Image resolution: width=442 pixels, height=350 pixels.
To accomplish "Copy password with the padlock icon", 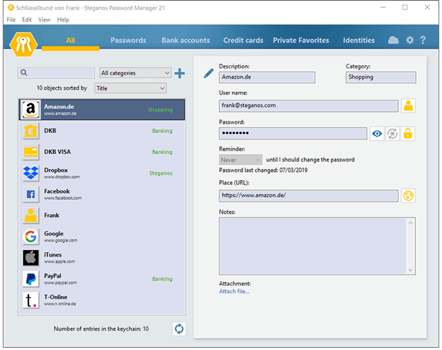I will click(408, 133).
